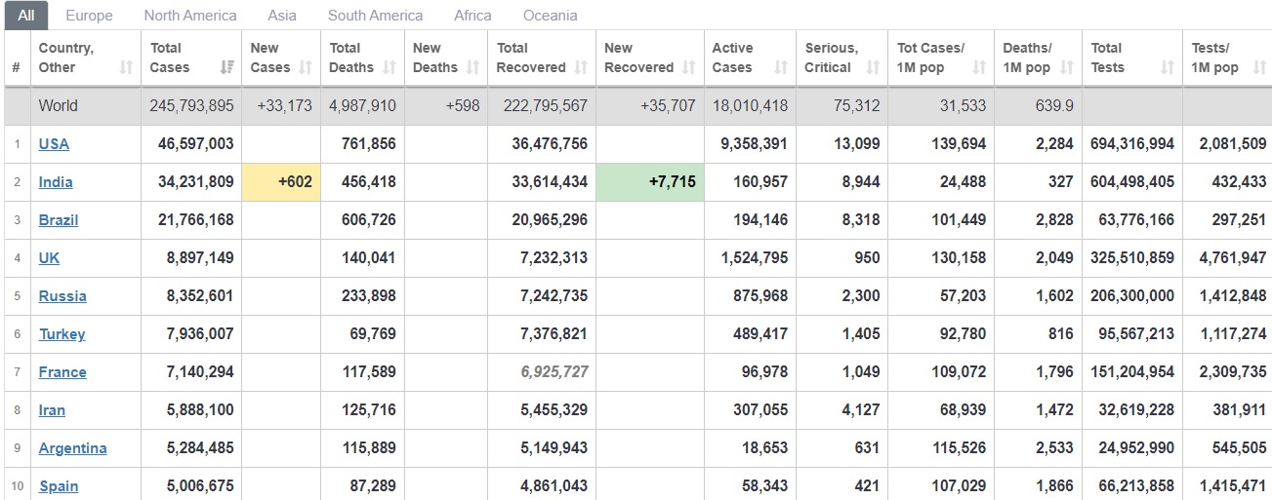Click the sort arrows beside New Cases
The width and height of the screenshot is (1272, 500).
tap(306, 67)
